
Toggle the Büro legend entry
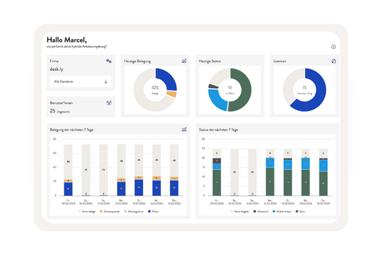tap(300, 211)
